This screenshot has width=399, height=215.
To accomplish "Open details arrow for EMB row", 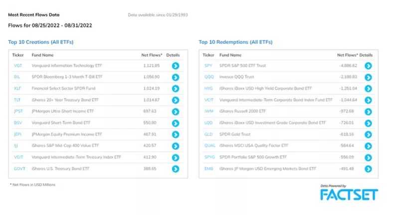I will tap(368, 169).
